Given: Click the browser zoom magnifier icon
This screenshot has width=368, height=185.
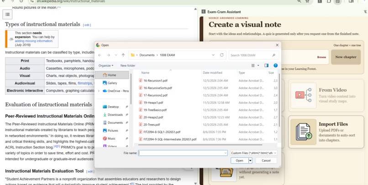Looking at the screenshot, I should pyautogui.click(x=299, y=1).
